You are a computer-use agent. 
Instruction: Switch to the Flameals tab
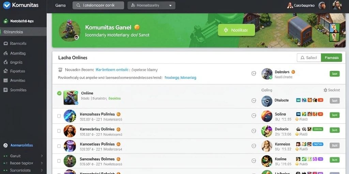[331, 58]
